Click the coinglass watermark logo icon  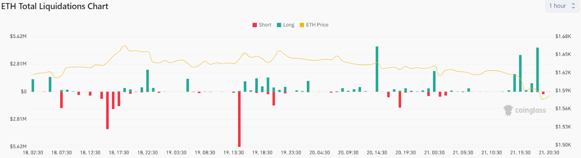508,110
